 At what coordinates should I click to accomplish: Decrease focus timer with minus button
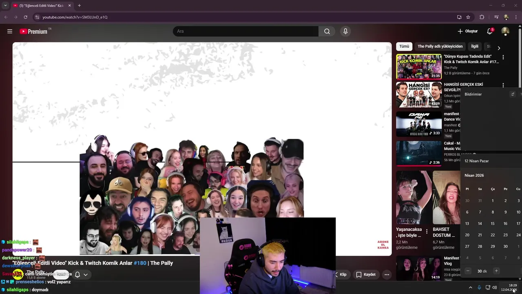(468, 271)
